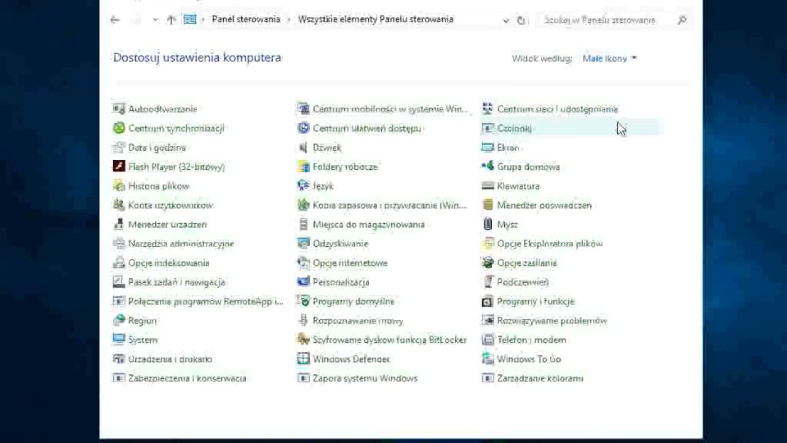Open the Autoodtwarzanie icon
This screenshot has width=787, height=443.
(119, 109)
